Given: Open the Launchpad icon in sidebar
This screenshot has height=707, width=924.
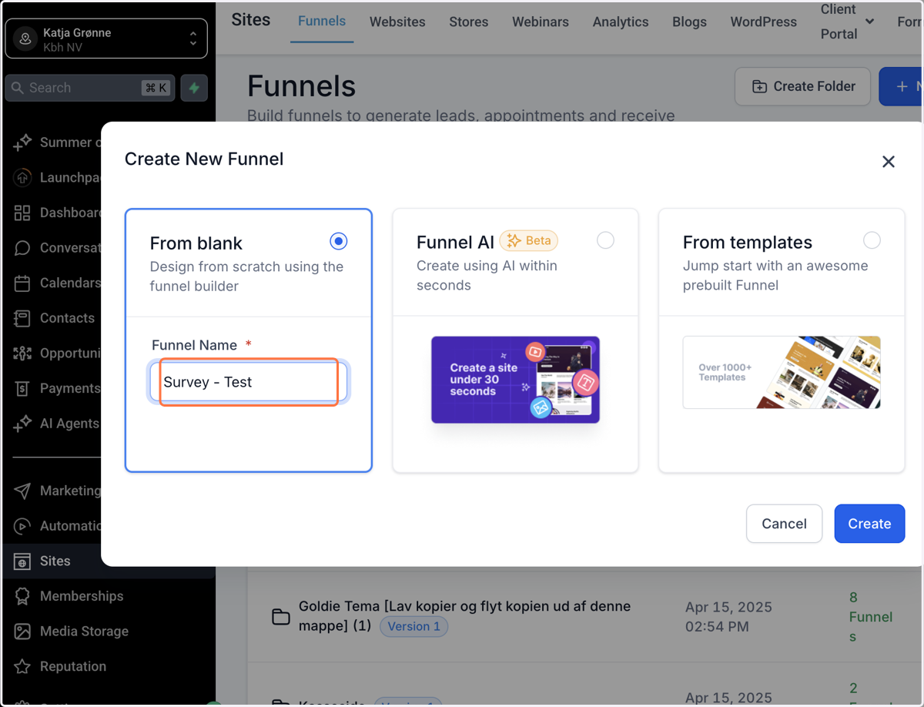Looking at the screenshot, I should click(22, 177).
